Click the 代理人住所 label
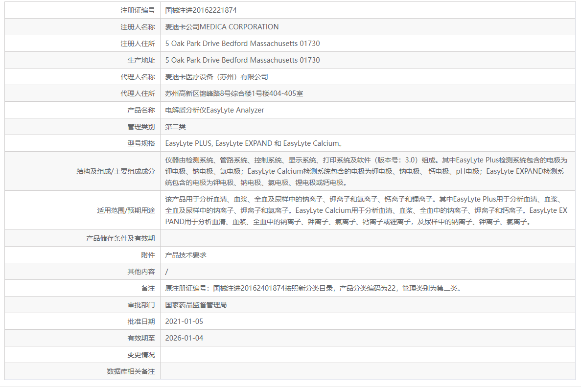 tap(138, 94)
